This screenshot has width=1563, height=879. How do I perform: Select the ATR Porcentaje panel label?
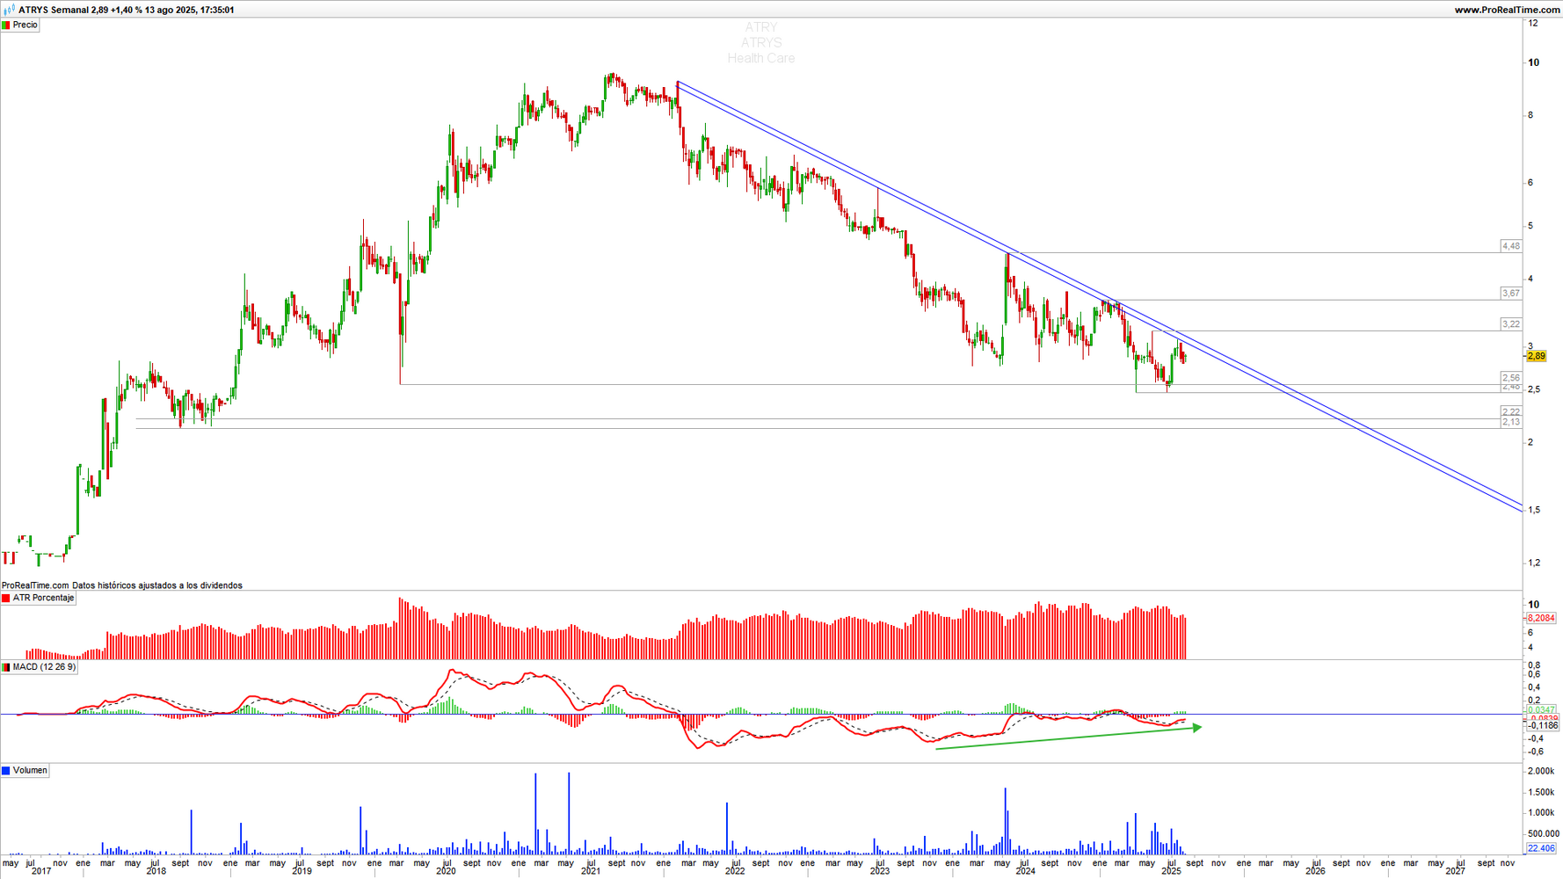(44, 598)
